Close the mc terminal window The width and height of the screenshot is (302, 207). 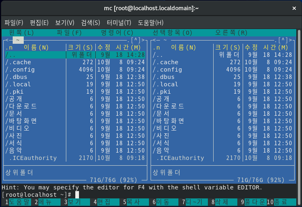click(x=294, y=8)
